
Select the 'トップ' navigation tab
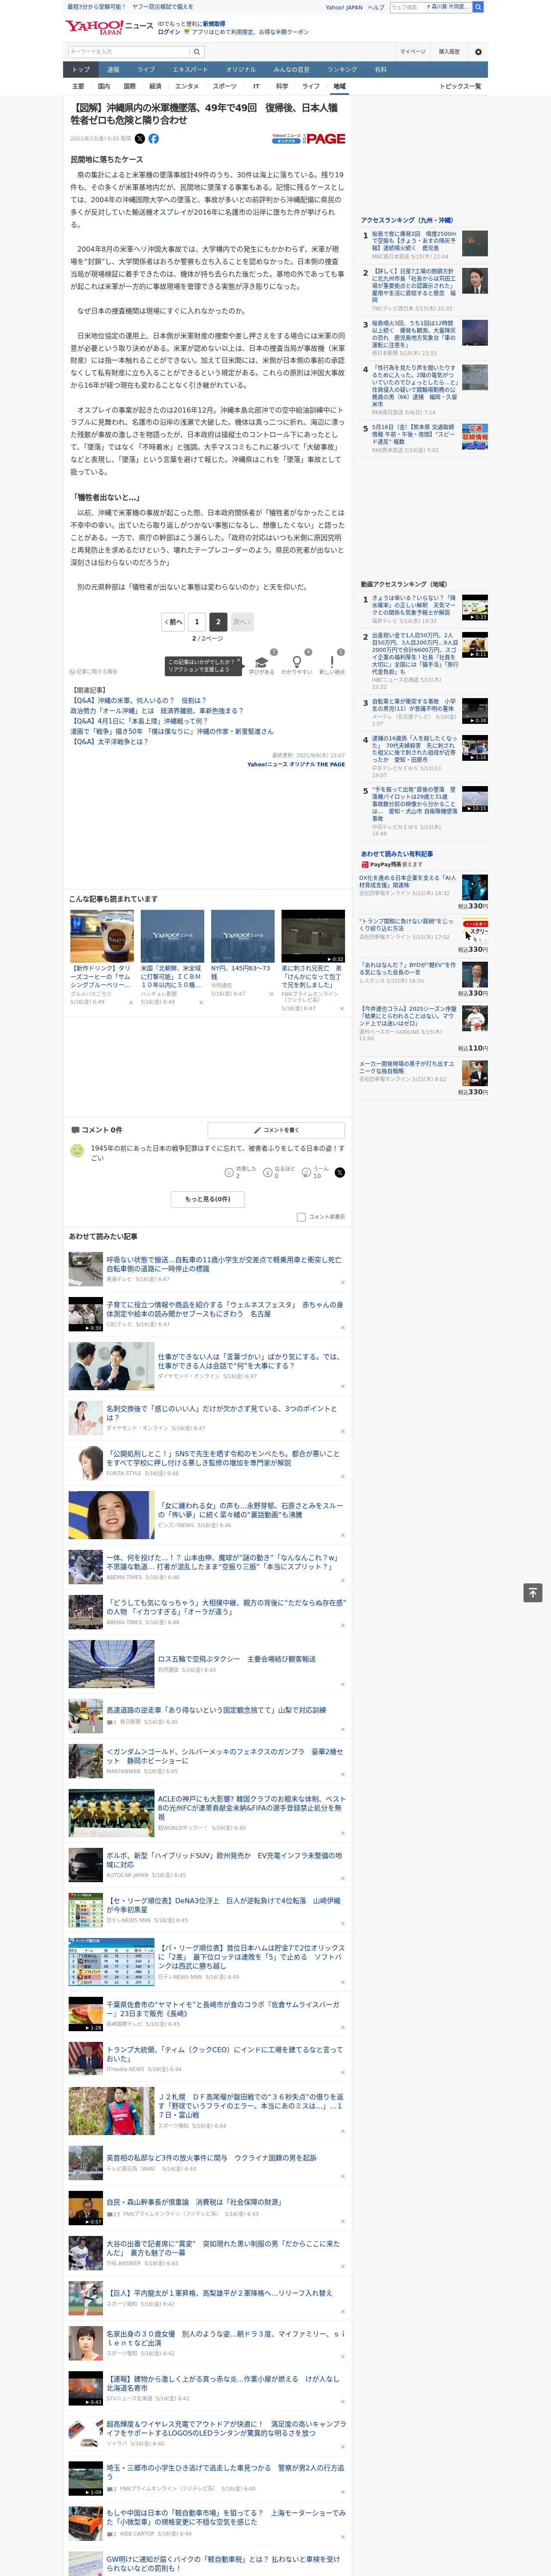(81, 70)
